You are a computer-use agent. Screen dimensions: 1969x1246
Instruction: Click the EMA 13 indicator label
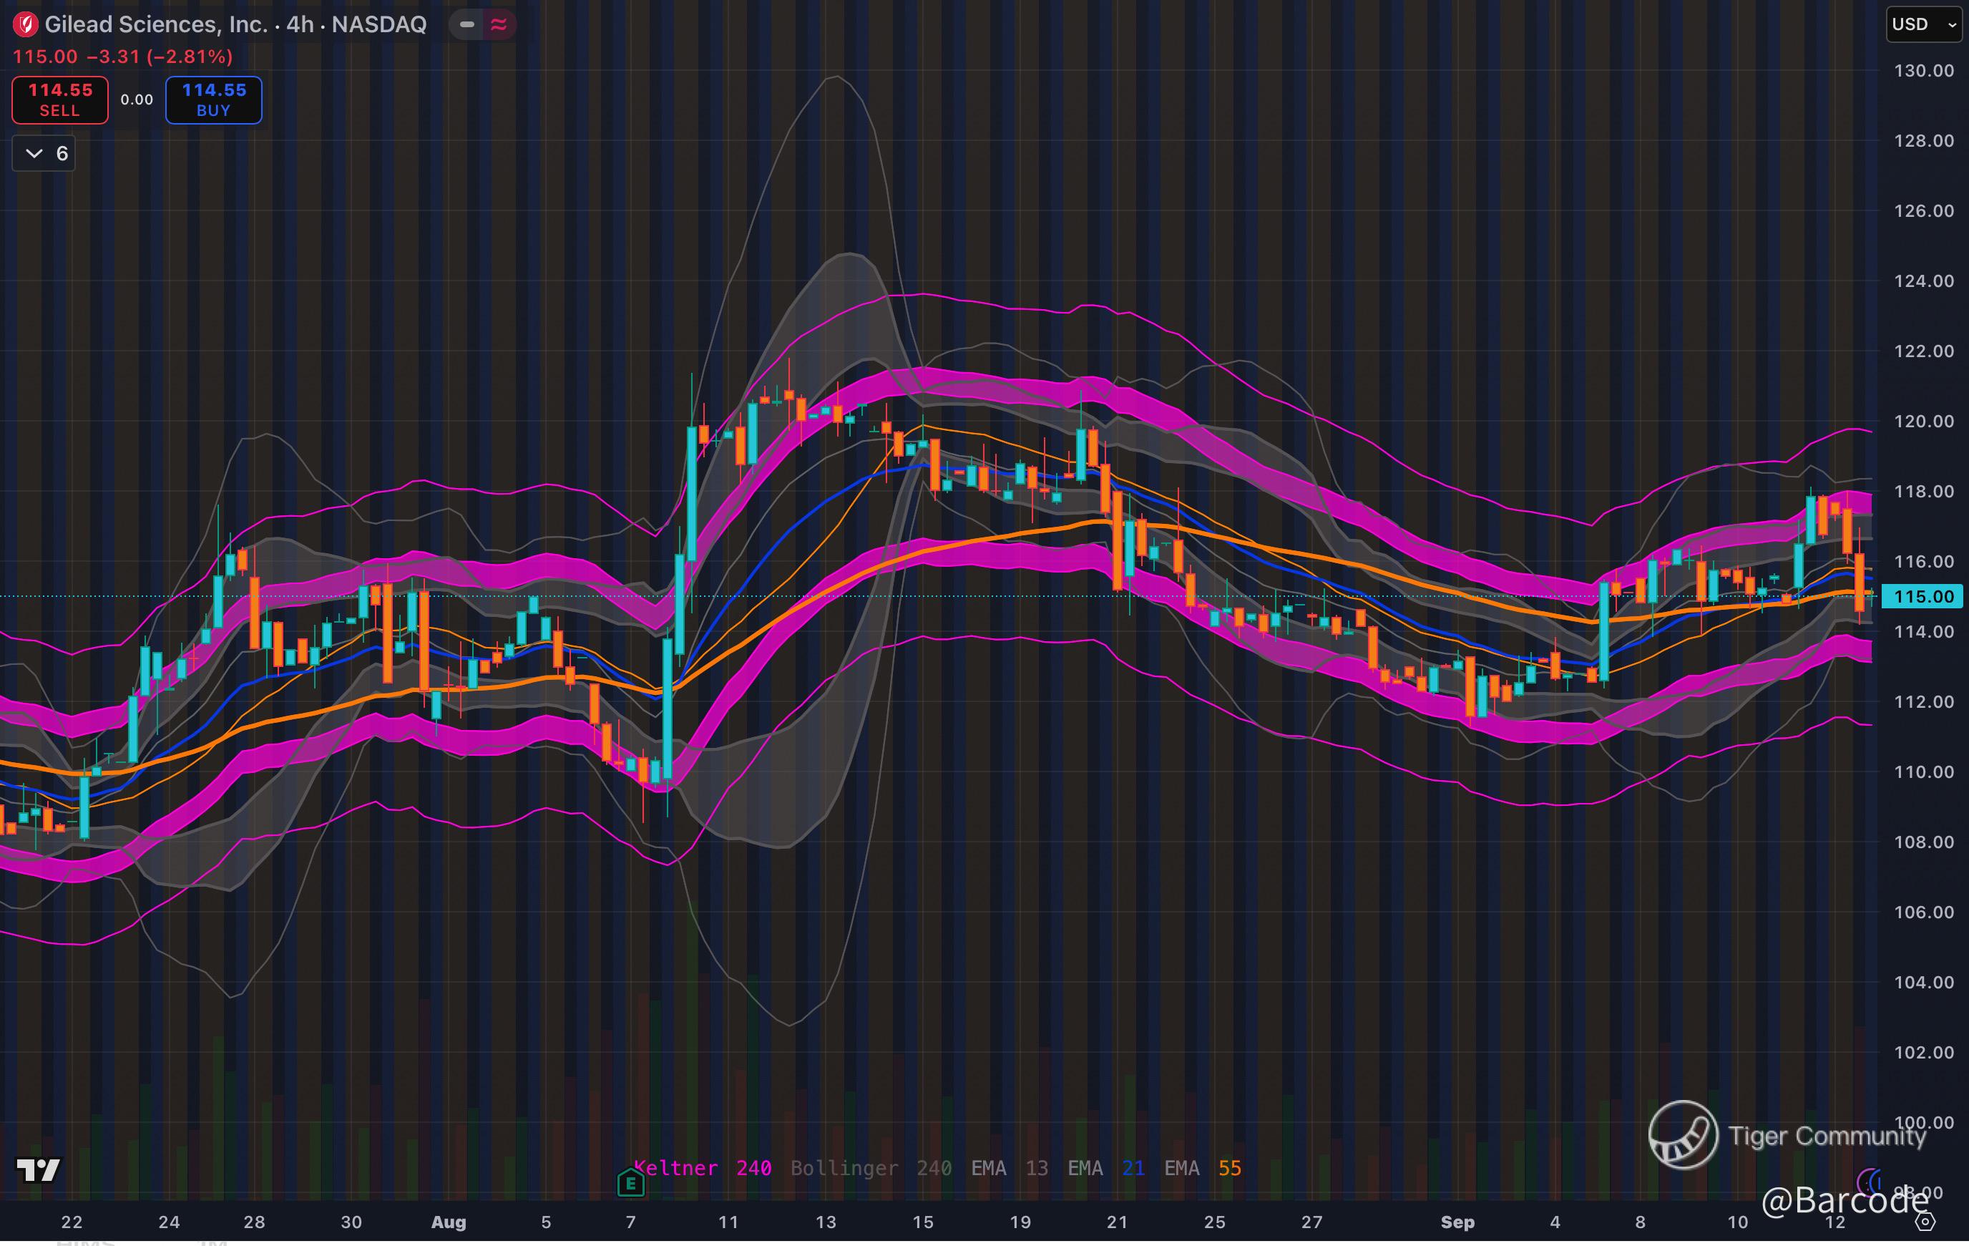pos(1009,1168)
